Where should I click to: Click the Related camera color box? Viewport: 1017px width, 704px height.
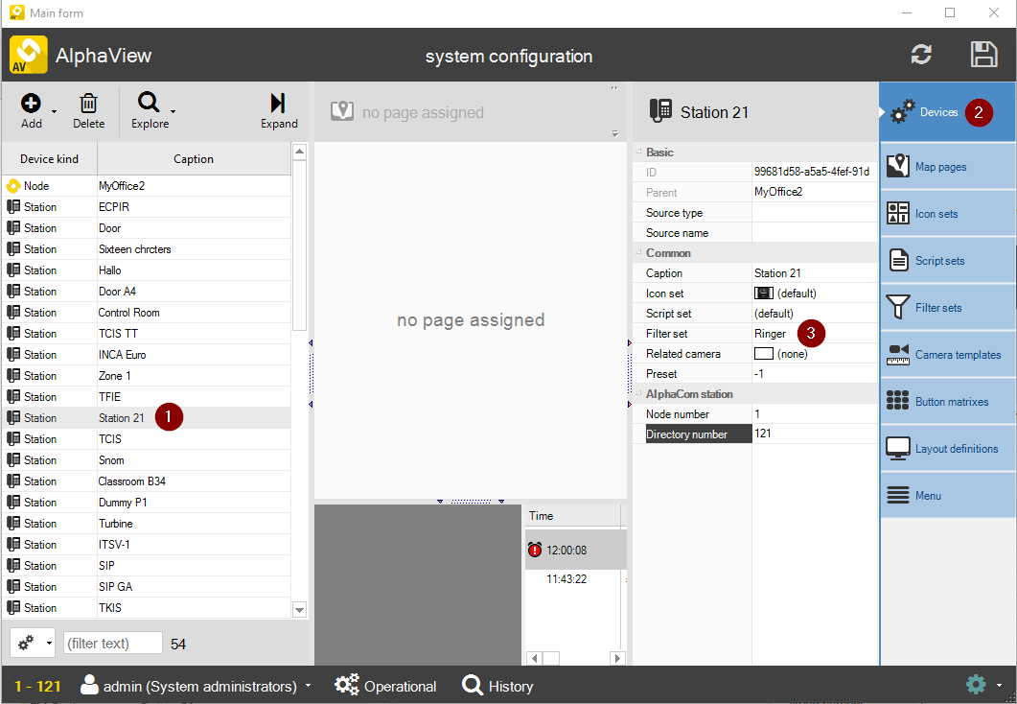763,354
